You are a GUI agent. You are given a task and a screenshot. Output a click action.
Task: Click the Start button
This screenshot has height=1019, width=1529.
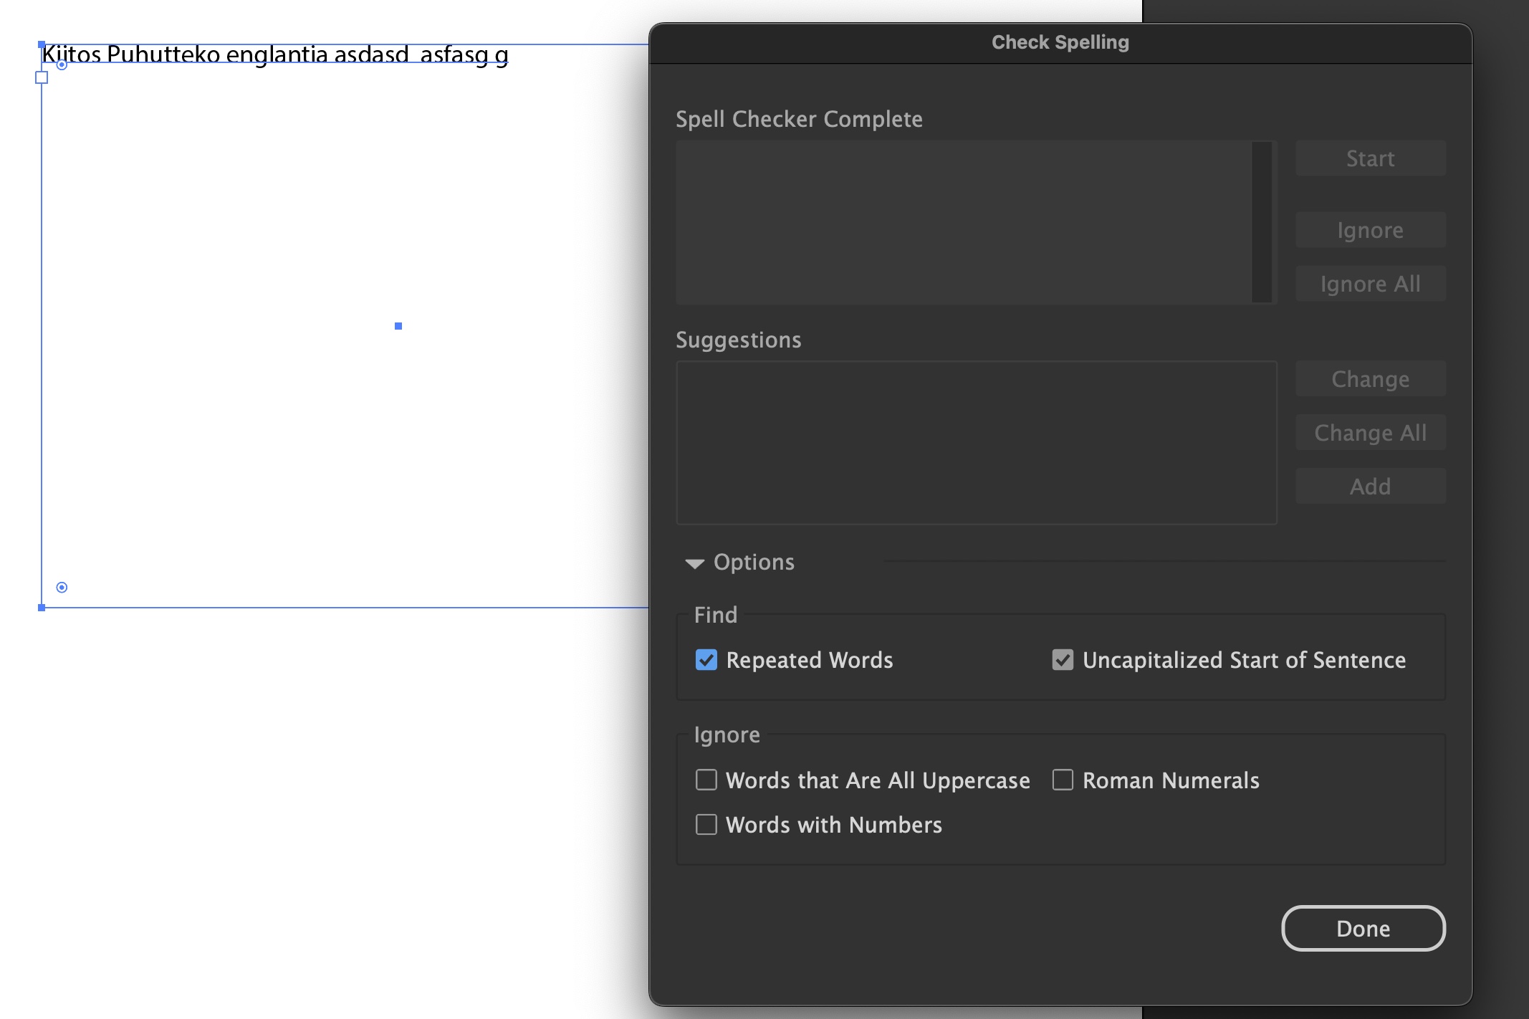[1369, 158]
